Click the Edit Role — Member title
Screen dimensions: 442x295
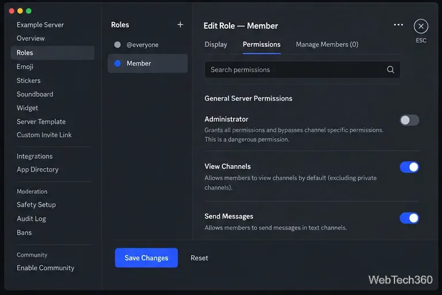pos(241,26)
